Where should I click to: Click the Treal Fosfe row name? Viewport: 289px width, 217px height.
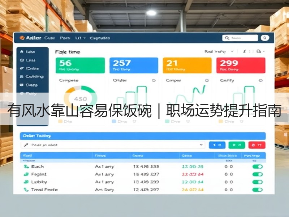(44, 190)
